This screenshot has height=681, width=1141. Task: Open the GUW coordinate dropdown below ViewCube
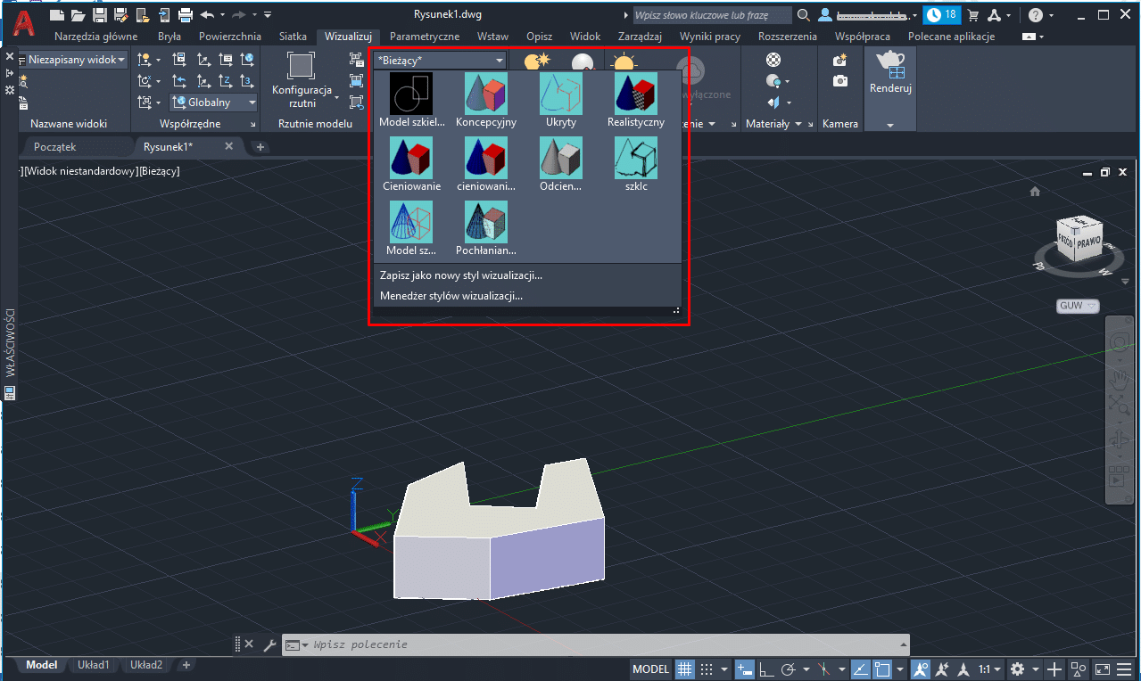click(x=1078, y=306)
